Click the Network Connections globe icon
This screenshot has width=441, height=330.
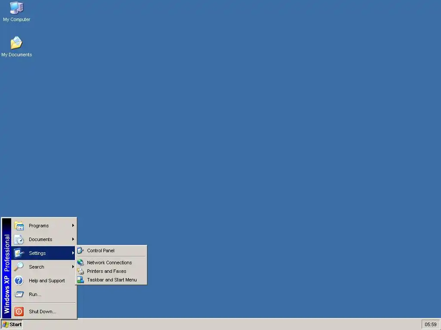click(x=81, y=263)
